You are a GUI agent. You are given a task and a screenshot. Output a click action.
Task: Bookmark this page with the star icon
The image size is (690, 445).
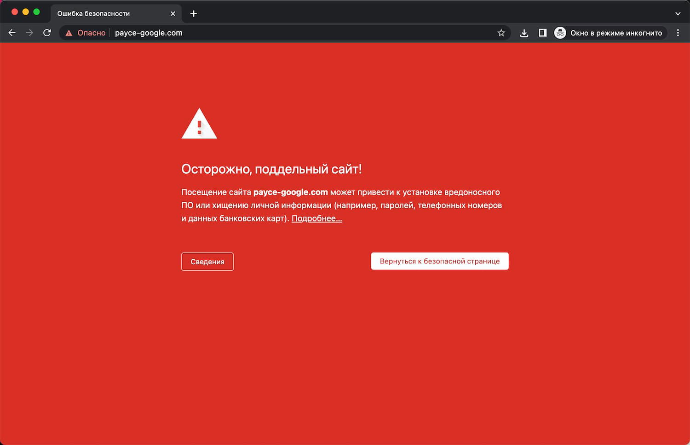coord(501,33)
